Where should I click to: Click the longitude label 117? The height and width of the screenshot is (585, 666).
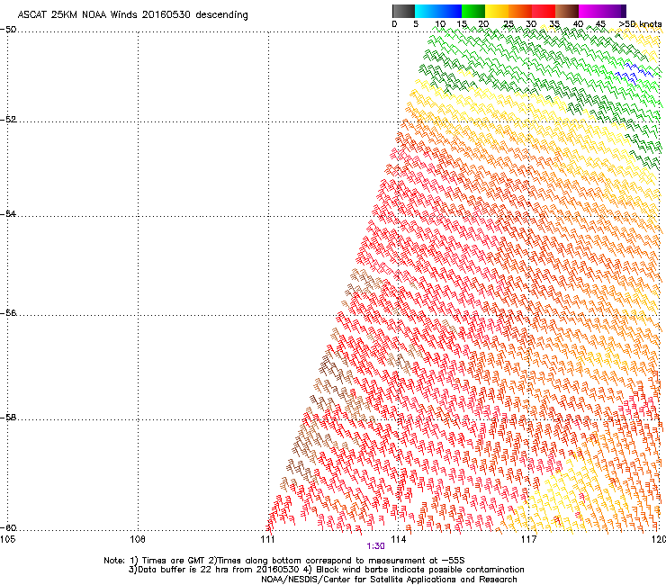pos(529,539)
